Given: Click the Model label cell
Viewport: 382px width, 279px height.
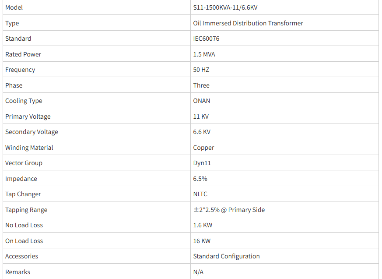Looking at the screenshot, I should coord(14,7).
